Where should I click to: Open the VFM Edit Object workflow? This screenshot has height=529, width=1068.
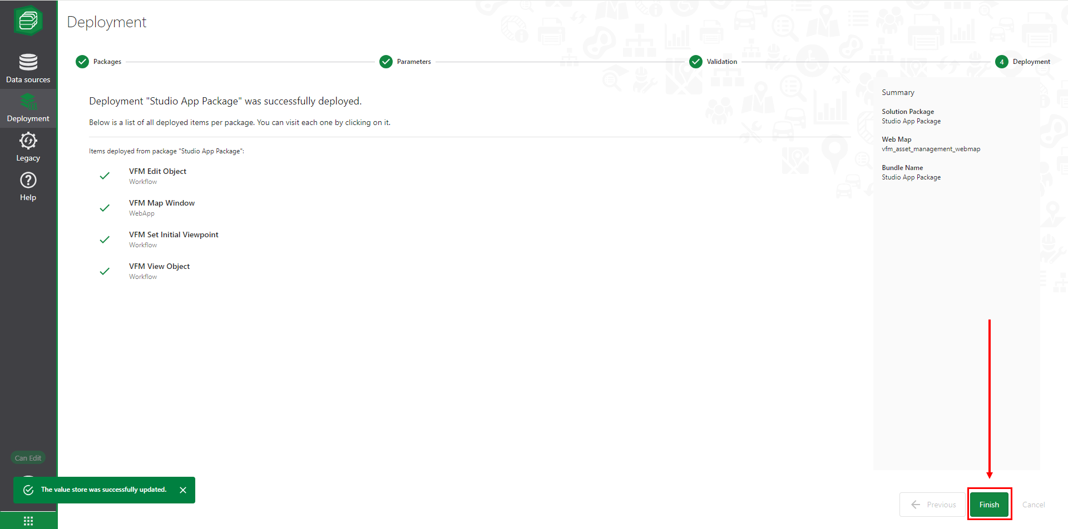point(157,172)
